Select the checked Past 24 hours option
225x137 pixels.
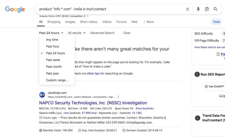(x=57, y=53)
